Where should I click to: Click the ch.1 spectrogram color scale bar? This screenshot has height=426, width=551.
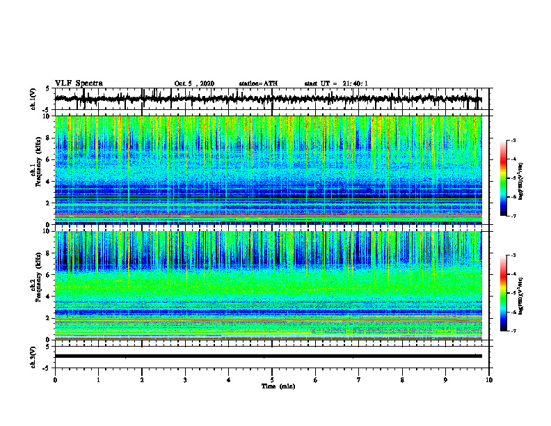504,178
